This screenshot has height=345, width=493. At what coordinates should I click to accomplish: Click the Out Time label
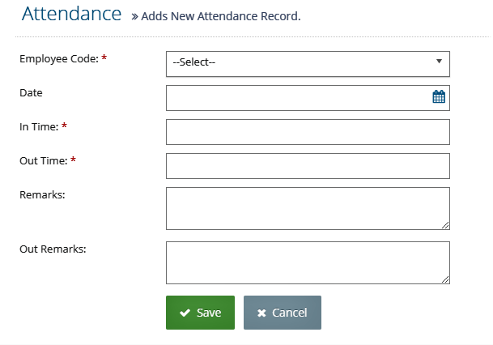point(44,160)
